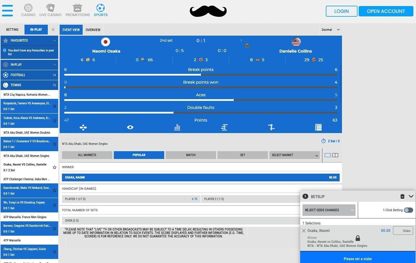Star the Barrere vs Davidovich Fokina match
Screen dimensions: 416x263
point(54,229)
